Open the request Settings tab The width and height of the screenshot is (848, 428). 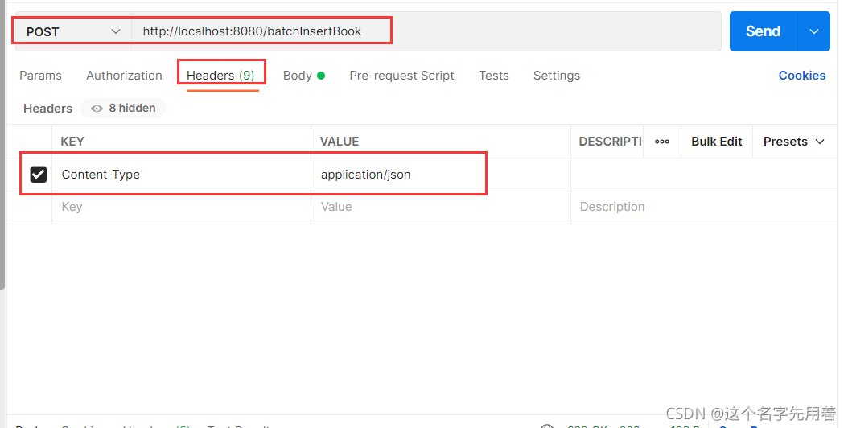(557, 75)
